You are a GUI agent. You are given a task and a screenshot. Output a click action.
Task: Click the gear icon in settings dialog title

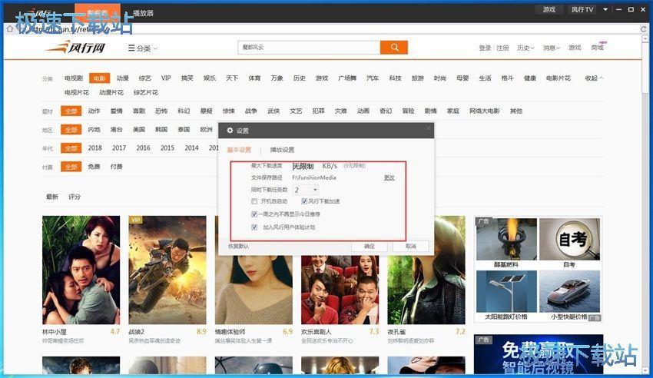(x=230, y=131)
